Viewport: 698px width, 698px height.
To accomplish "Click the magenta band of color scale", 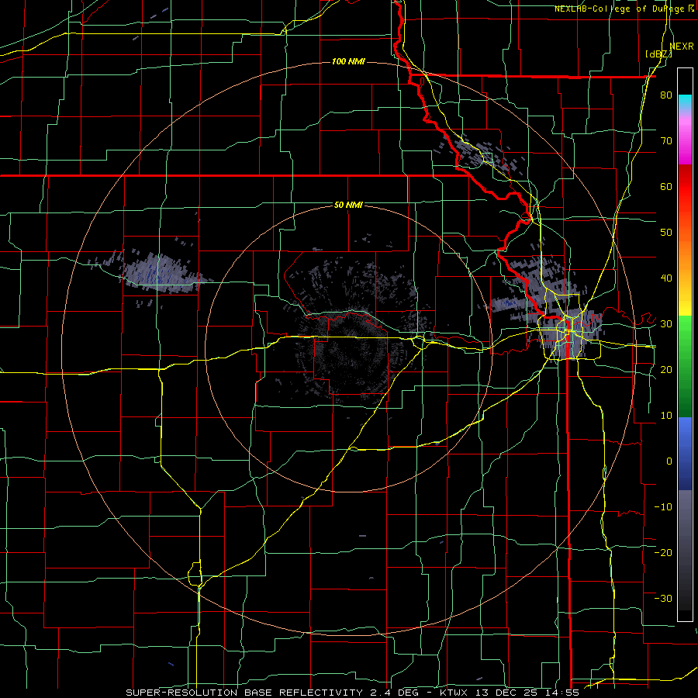I will coord(685,142).
